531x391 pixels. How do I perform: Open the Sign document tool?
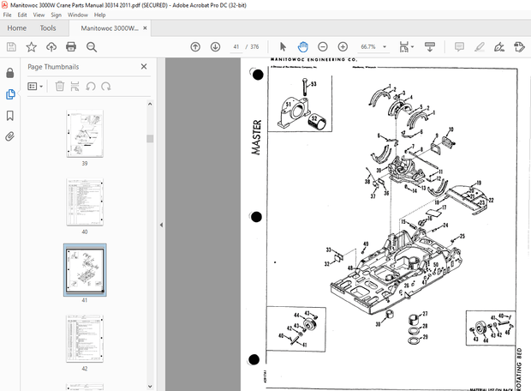[x=499, y=47]
